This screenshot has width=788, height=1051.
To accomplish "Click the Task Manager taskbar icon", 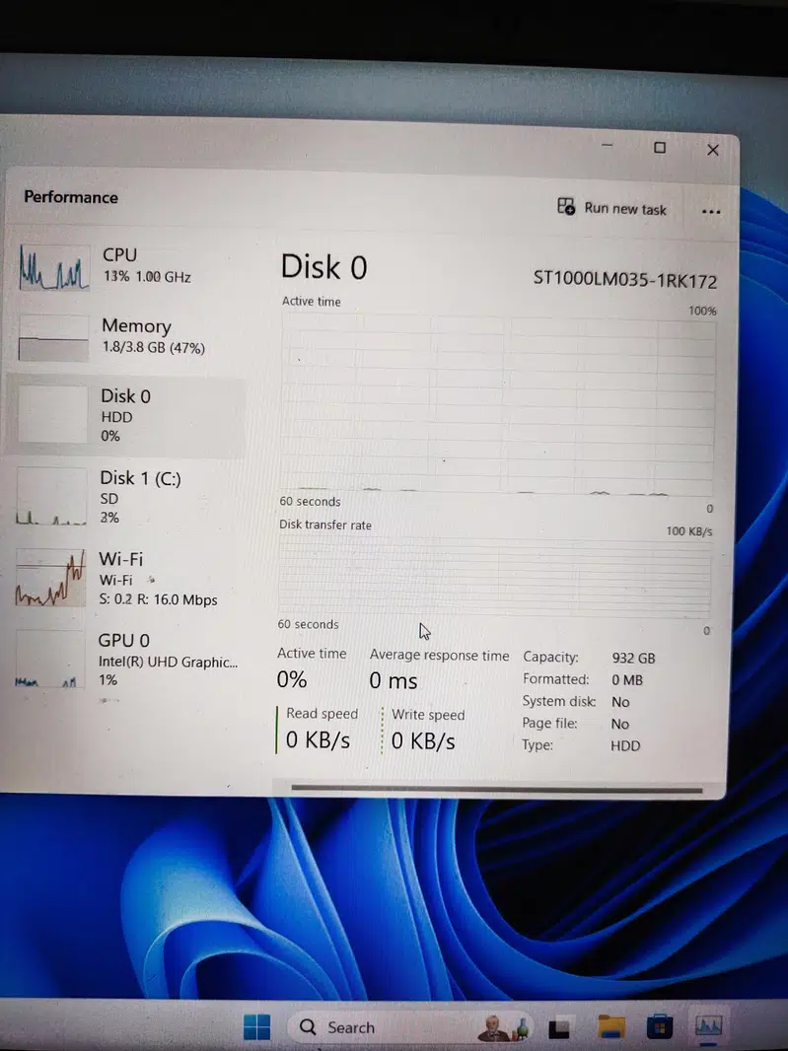I will (708, 1027).
